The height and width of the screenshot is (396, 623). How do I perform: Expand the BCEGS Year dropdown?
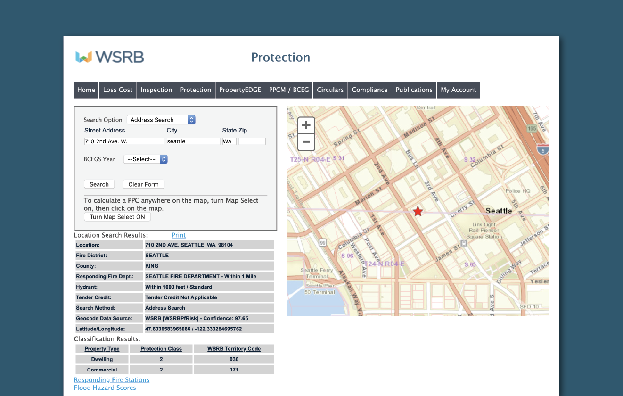point(146,159)
